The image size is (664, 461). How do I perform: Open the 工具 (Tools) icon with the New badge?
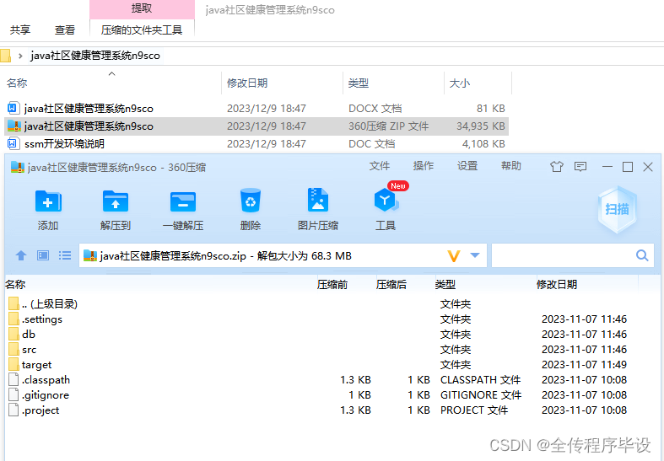(x=386, y=200)
